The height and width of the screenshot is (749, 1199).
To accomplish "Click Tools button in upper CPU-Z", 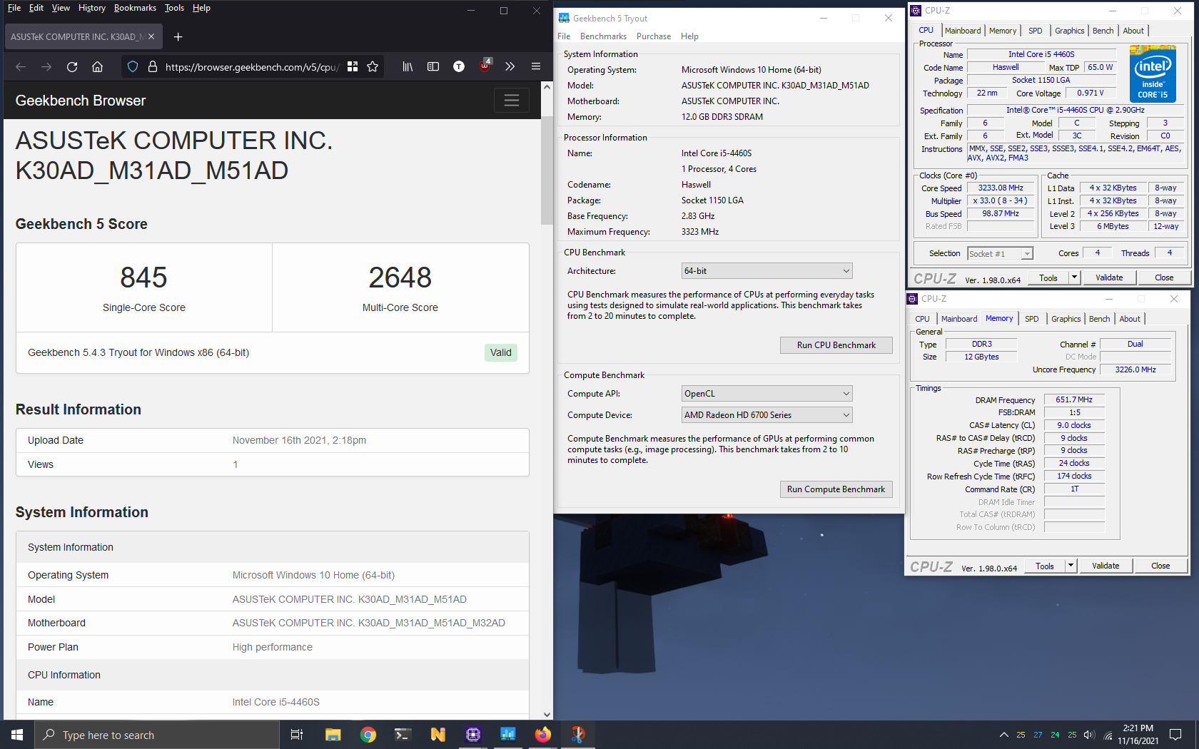I will pyautogui.click(x=1048, y=277).
